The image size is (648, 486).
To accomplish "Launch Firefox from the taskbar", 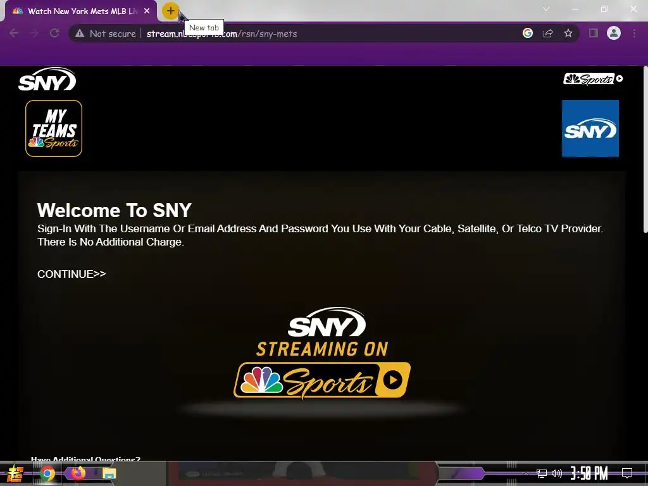I will [x=78, y=473].
